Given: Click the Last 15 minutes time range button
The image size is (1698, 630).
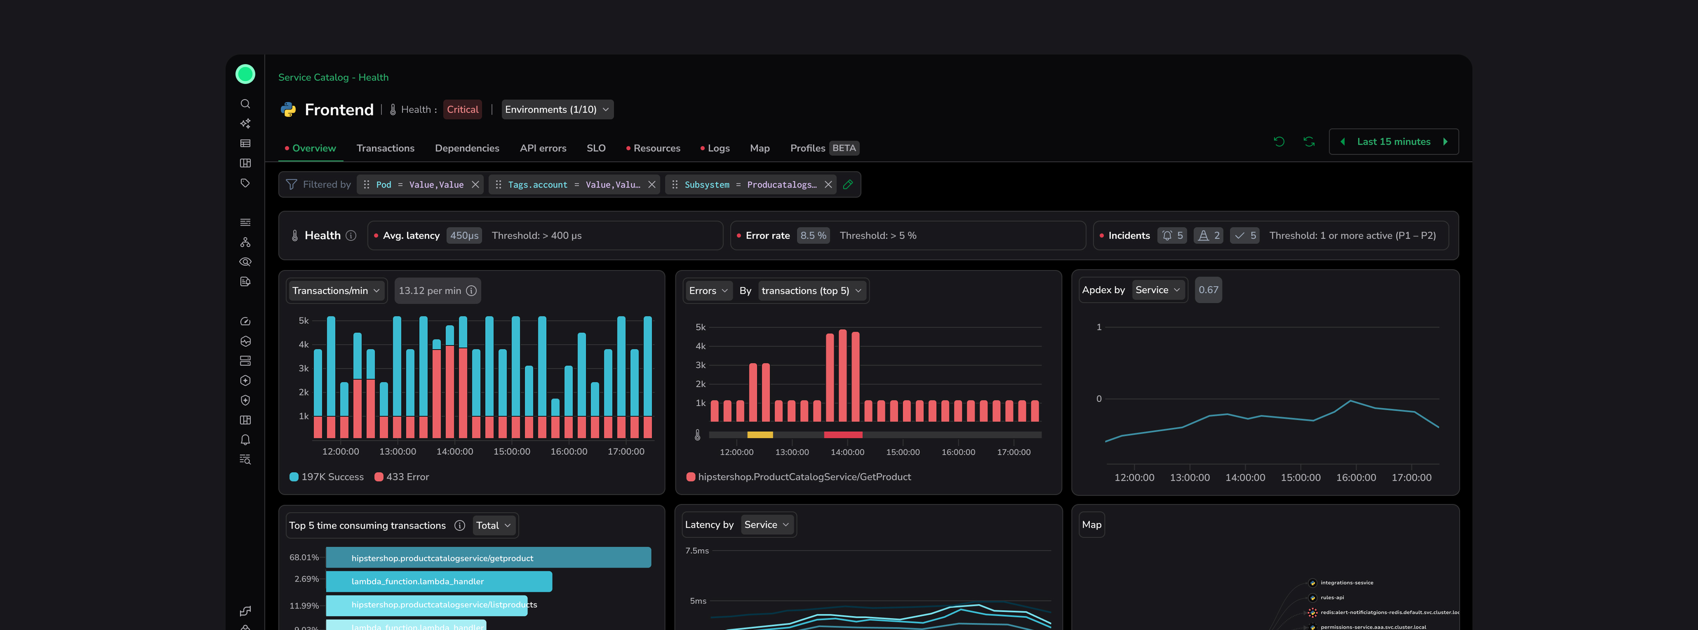Looking at the screenshot, I should [x=1393, y=142].
